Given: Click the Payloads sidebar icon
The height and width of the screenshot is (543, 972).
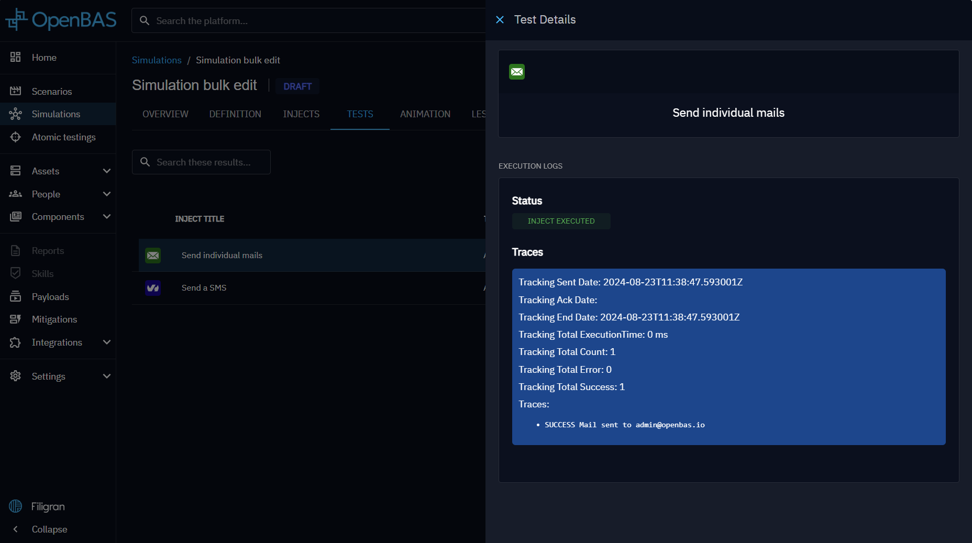Looking at the screenshot, I should (16, 296).
